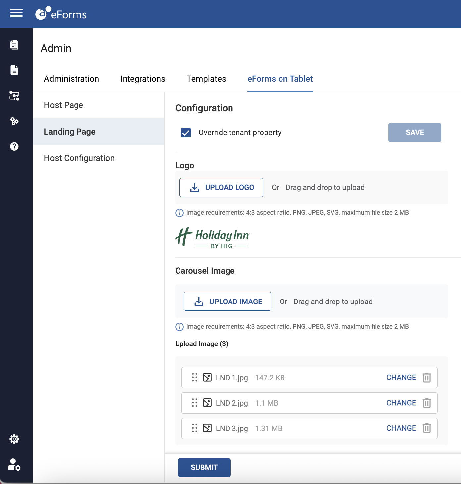Screen dimensions: 461x484
Task: Click the Holiday Inn logo preview
Action: [x=212, y=237]
